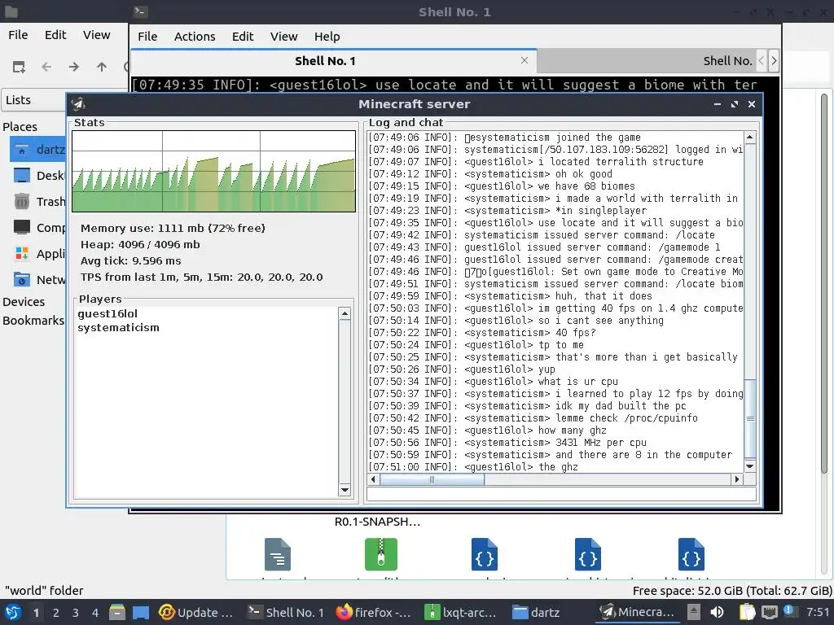Click the removable media eject tray icon
The width and height of the screenshot is (834, 625).
coord(694,612)
